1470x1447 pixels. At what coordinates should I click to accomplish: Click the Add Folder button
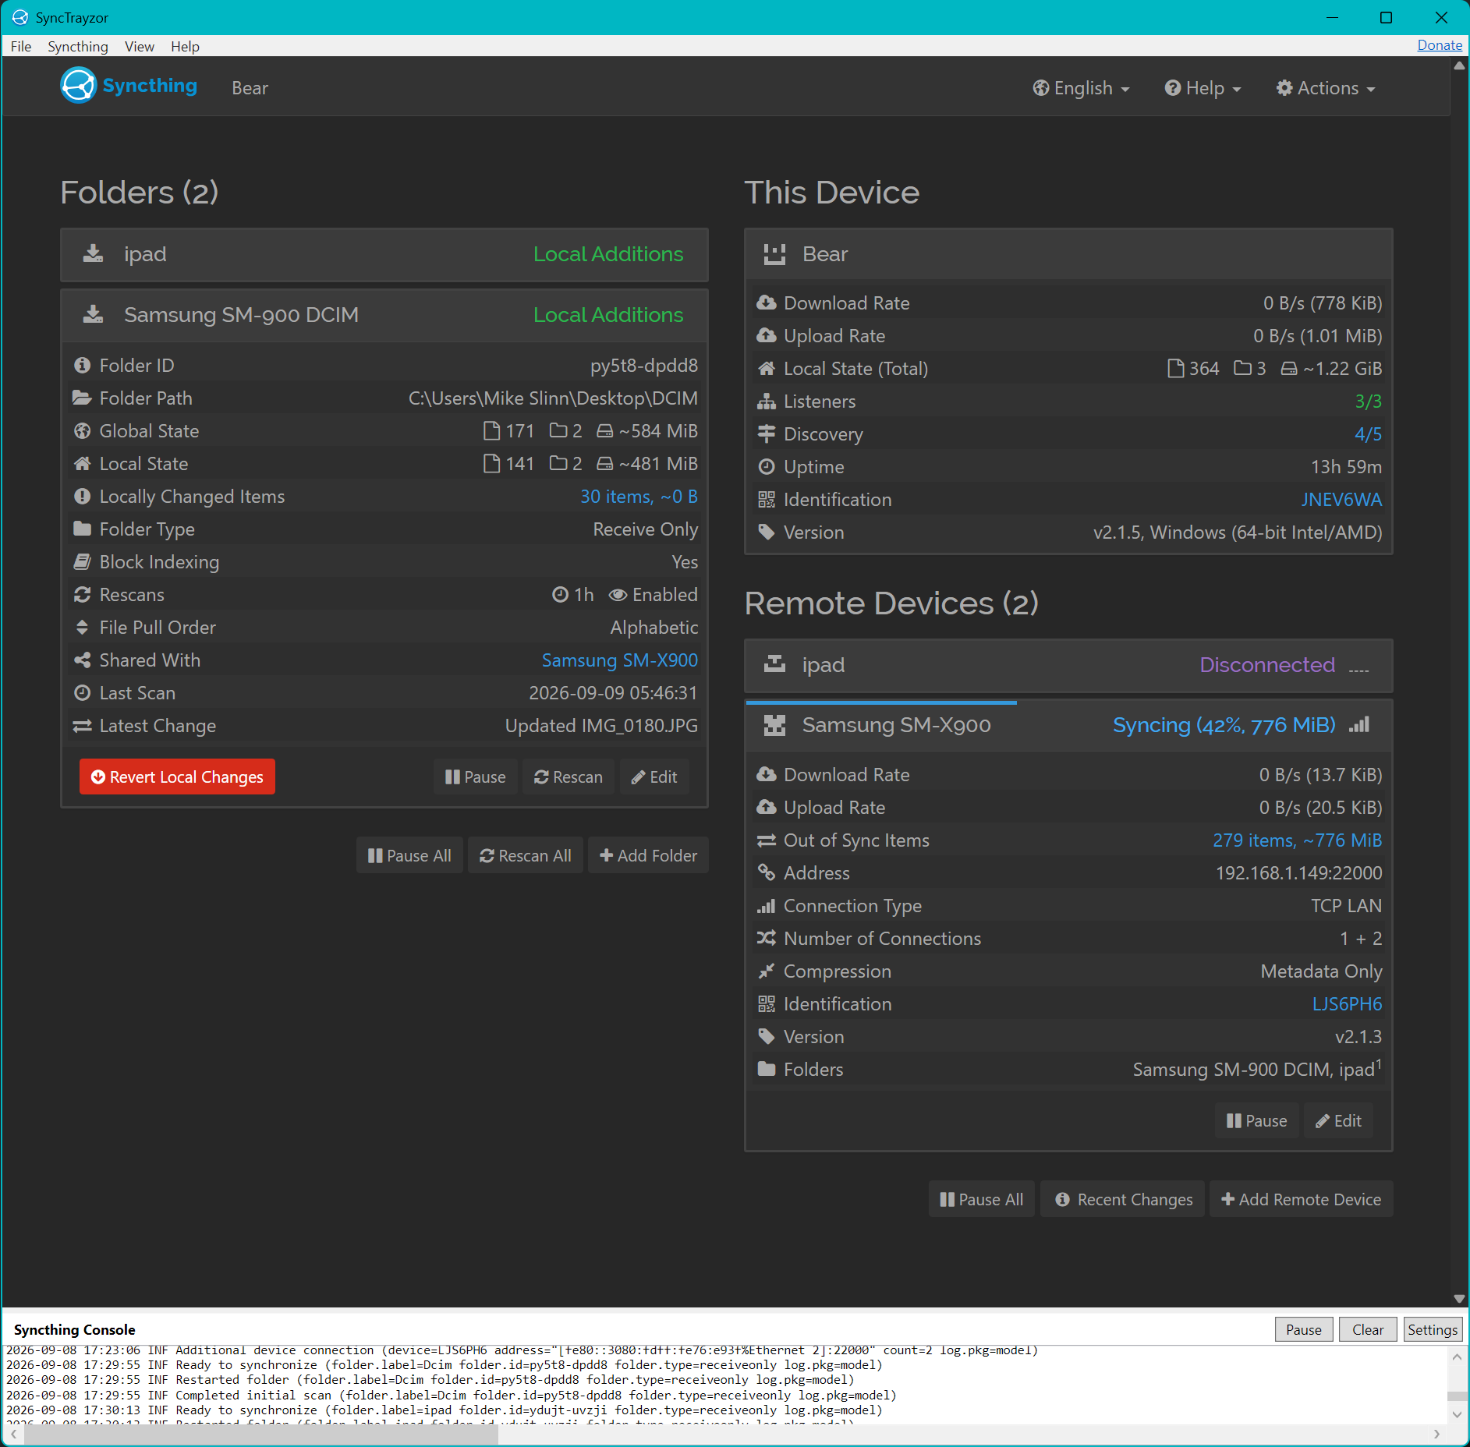[648, 855]
